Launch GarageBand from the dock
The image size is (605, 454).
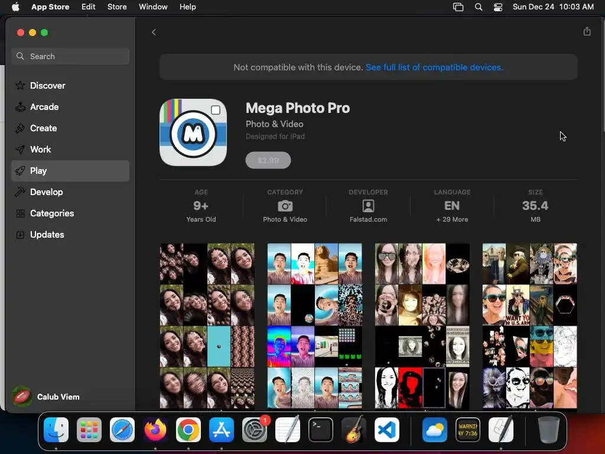(x=354, y=429)
